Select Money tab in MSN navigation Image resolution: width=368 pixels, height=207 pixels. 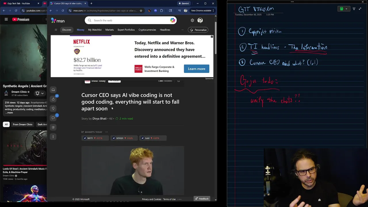(80, 30)
